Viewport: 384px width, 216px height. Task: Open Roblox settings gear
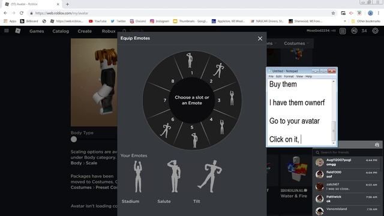tap(375, 31)
